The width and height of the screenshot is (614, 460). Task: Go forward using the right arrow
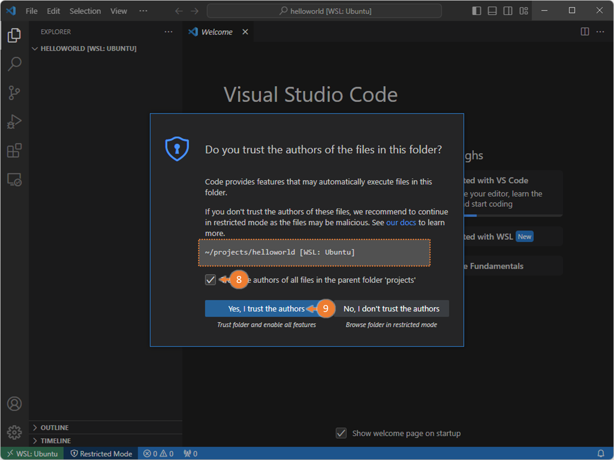tap(195, 11)
